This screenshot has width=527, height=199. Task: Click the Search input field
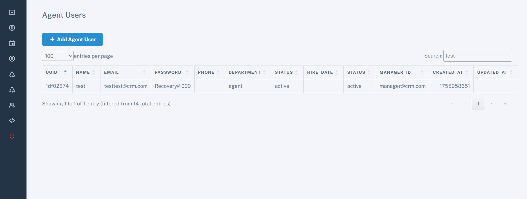(x=477, y=56)
